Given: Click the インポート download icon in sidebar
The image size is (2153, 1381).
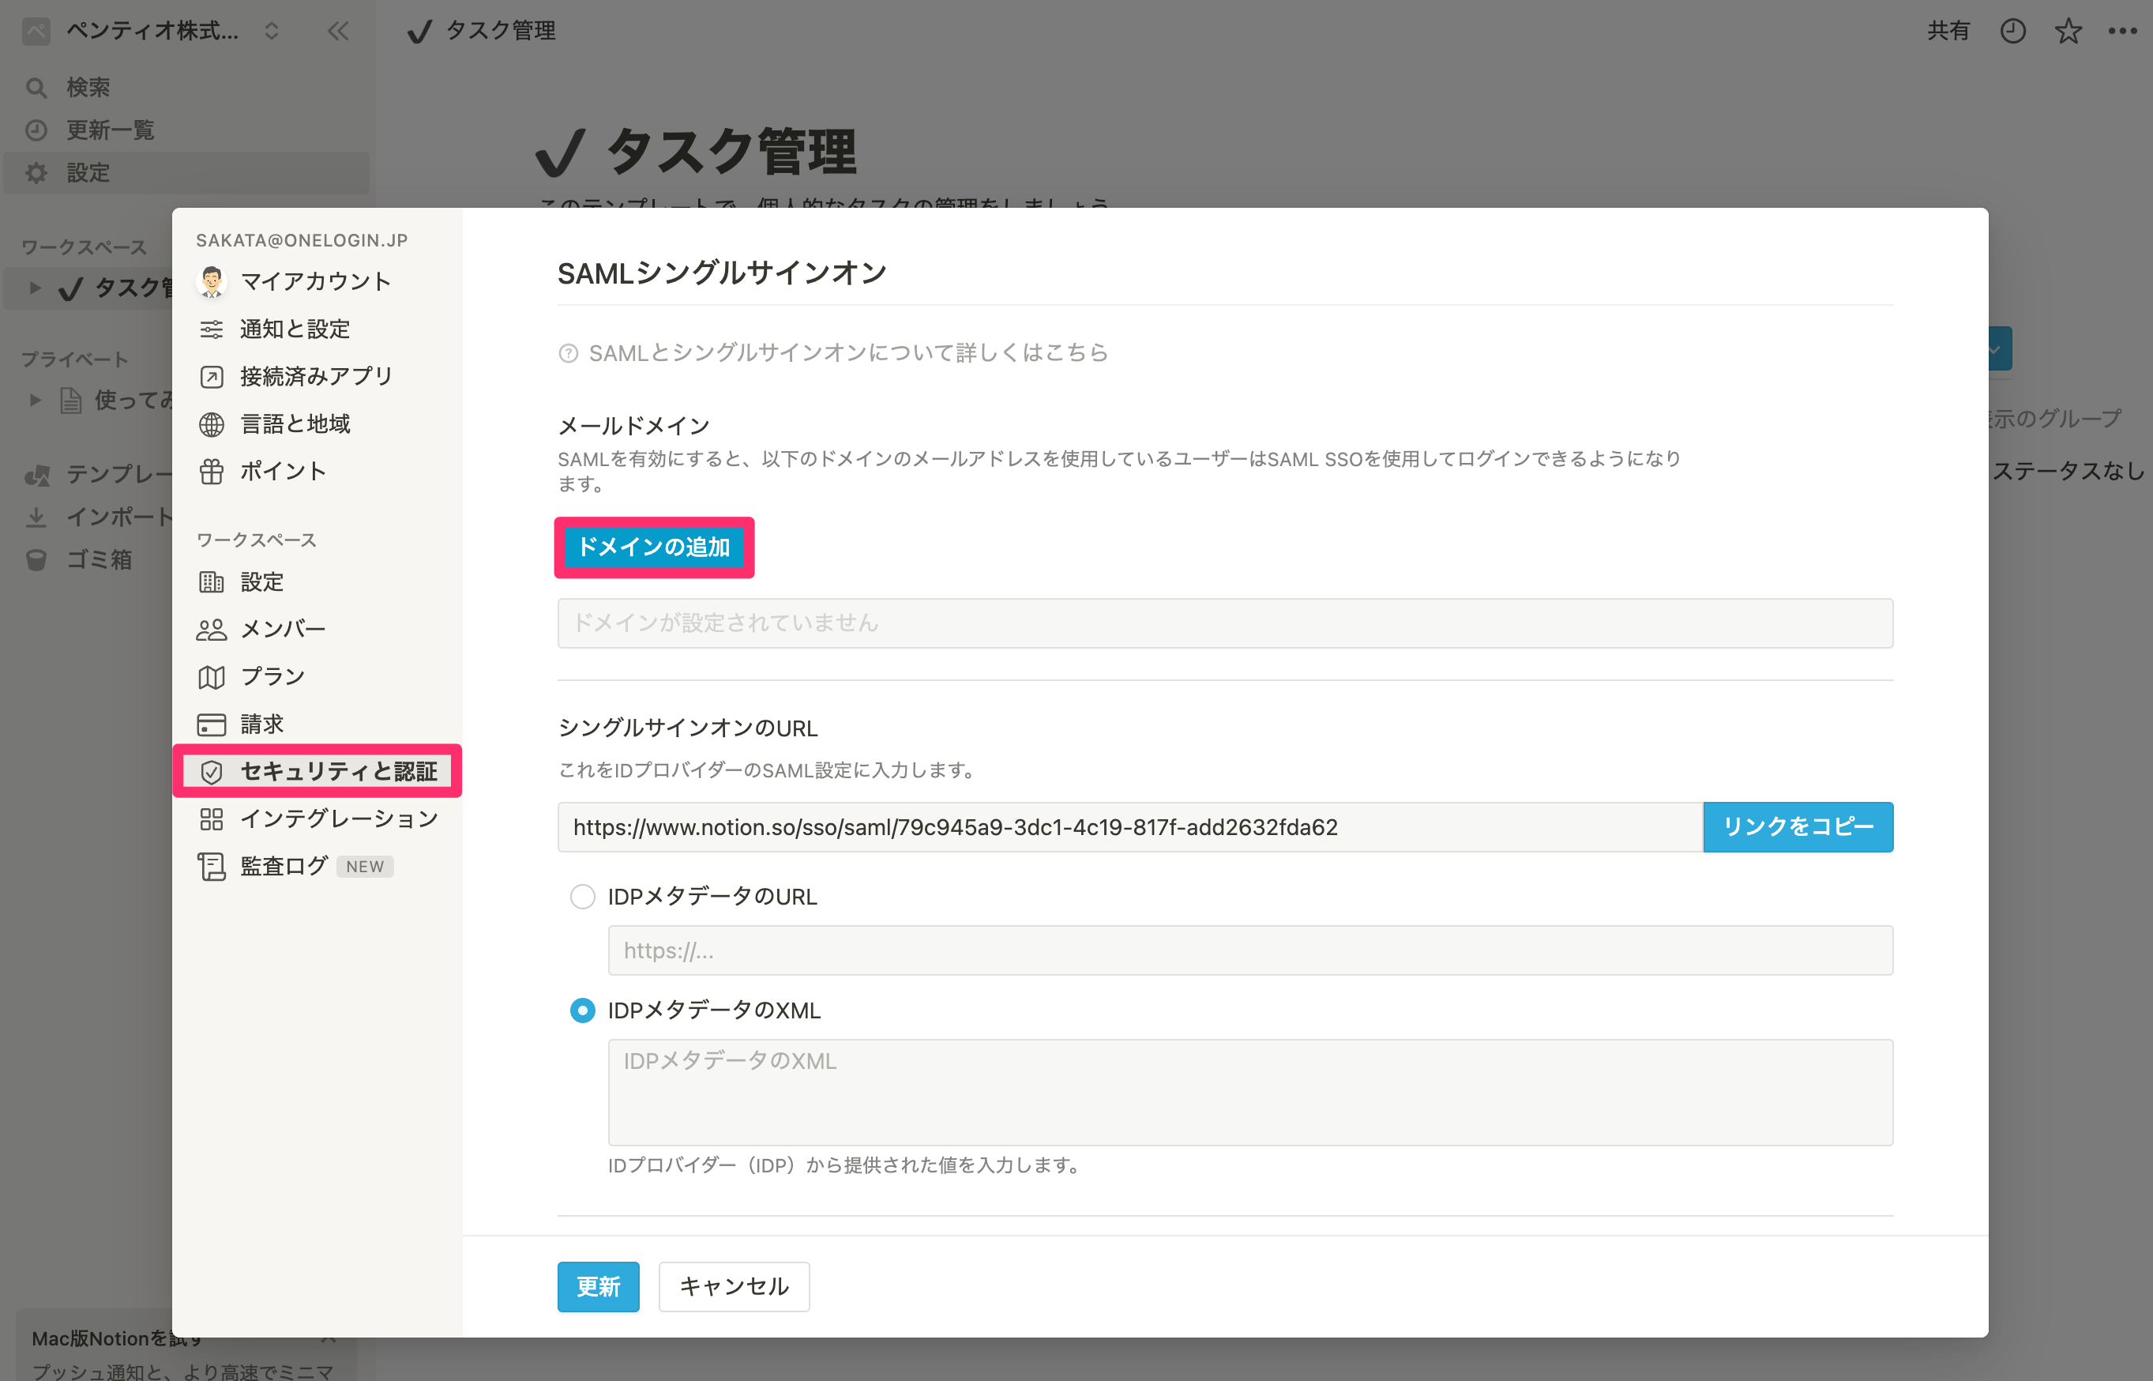Looking at the screenshot, I should click(x=36, y=517).
